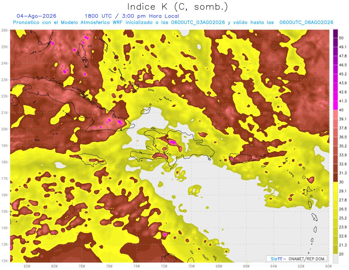Click the colorbar value '46.5'
Image resolution: width=349 pixels, height=270 pixels.
pyautogui.click(x=343, y=65)
